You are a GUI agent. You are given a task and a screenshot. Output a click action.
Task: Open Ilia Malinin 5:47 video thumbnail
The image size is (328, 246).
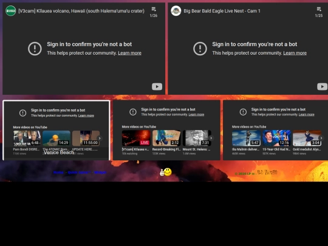click(x=246, y=138)
